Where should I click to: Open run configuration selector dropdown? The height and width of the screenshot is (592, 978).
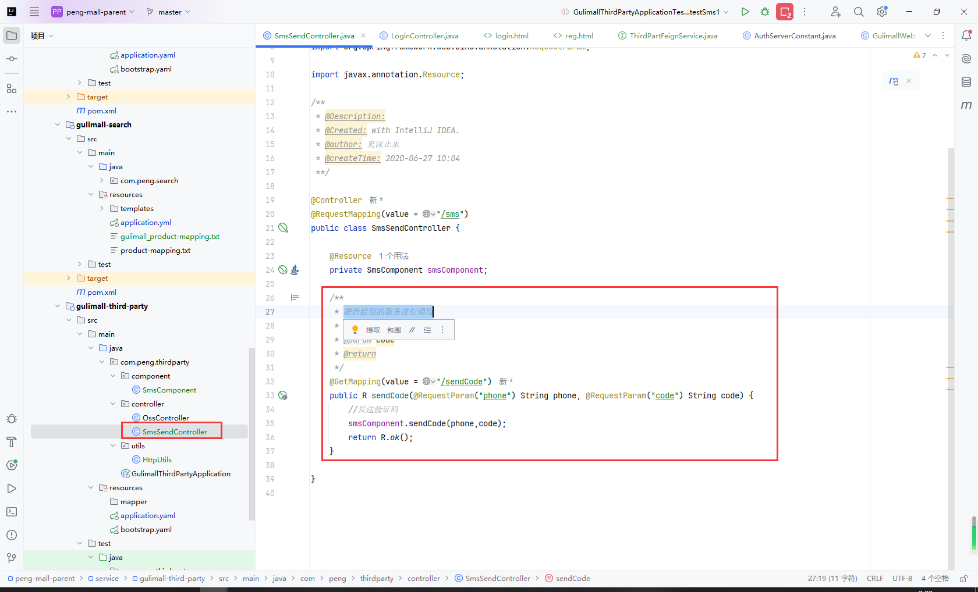click(645, 12)
